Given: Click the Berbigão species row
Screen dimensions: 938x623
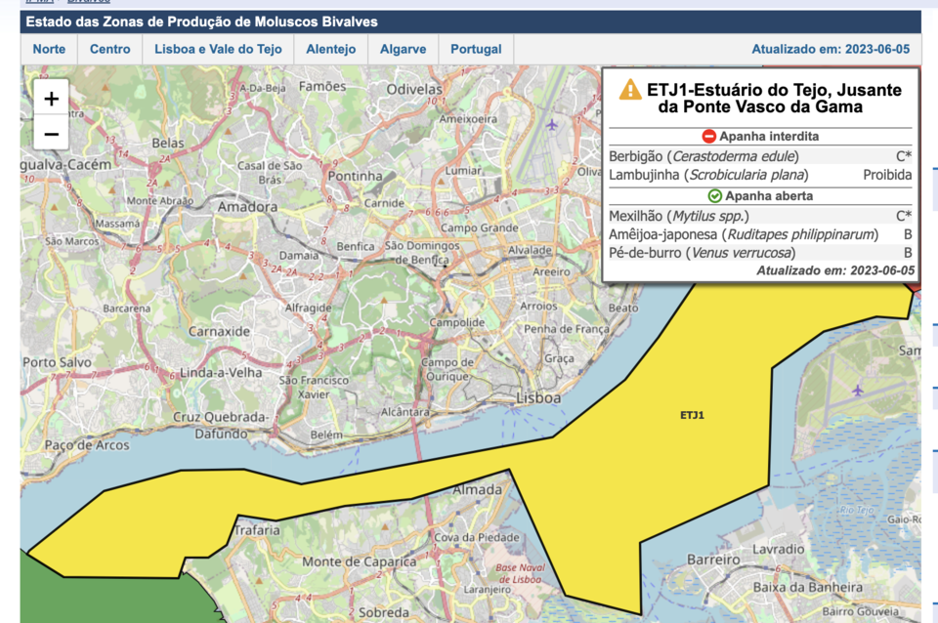Looking at the screenshot, I should tap(759, 156).
